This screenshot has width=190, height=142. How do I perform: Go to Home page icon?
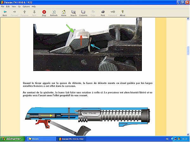point(64,13)
